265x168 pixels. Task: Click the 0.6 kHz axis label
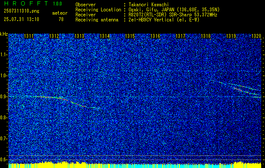coord(3,160)
